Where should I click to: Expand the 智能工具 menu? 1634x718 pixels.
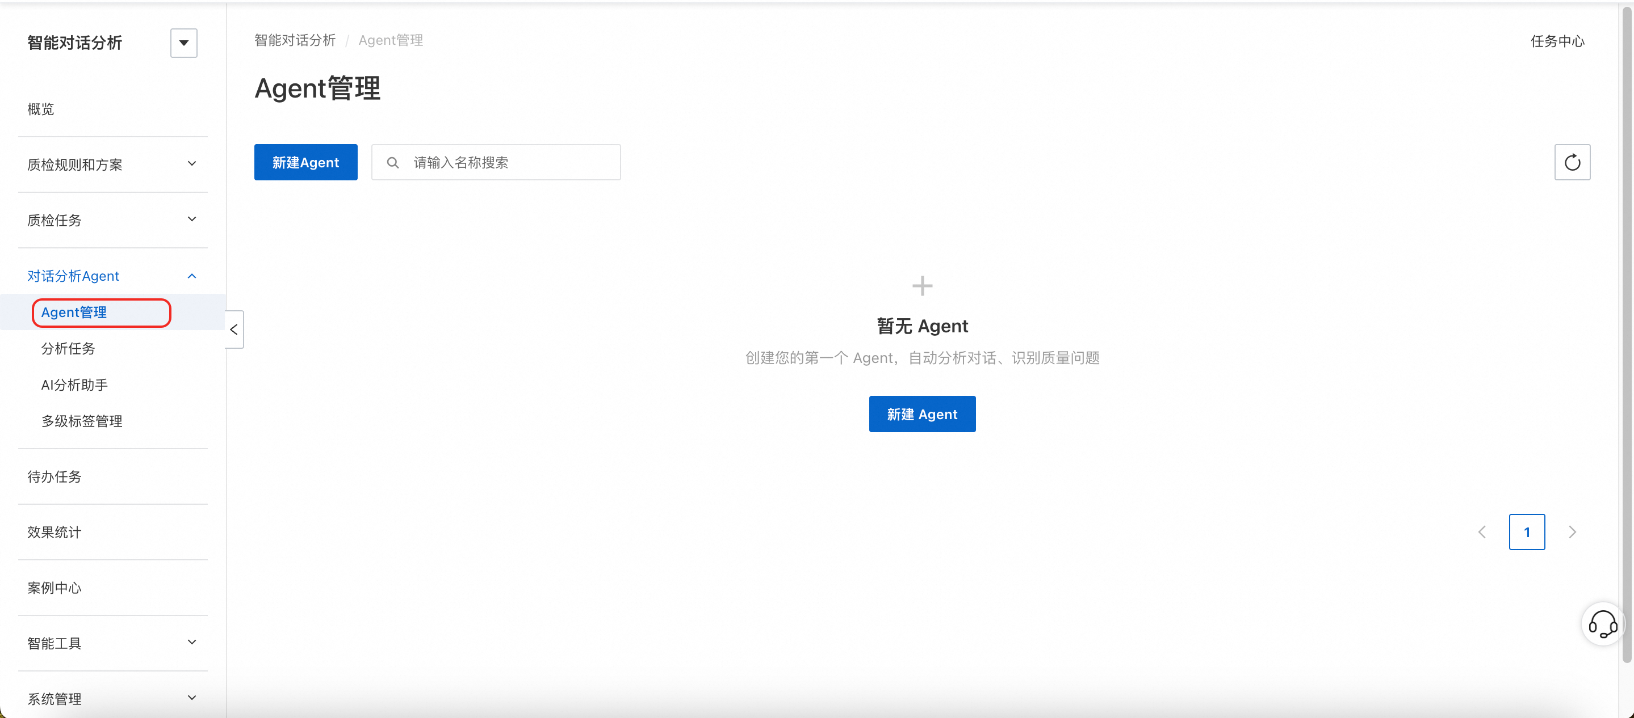tap(113, 643)
